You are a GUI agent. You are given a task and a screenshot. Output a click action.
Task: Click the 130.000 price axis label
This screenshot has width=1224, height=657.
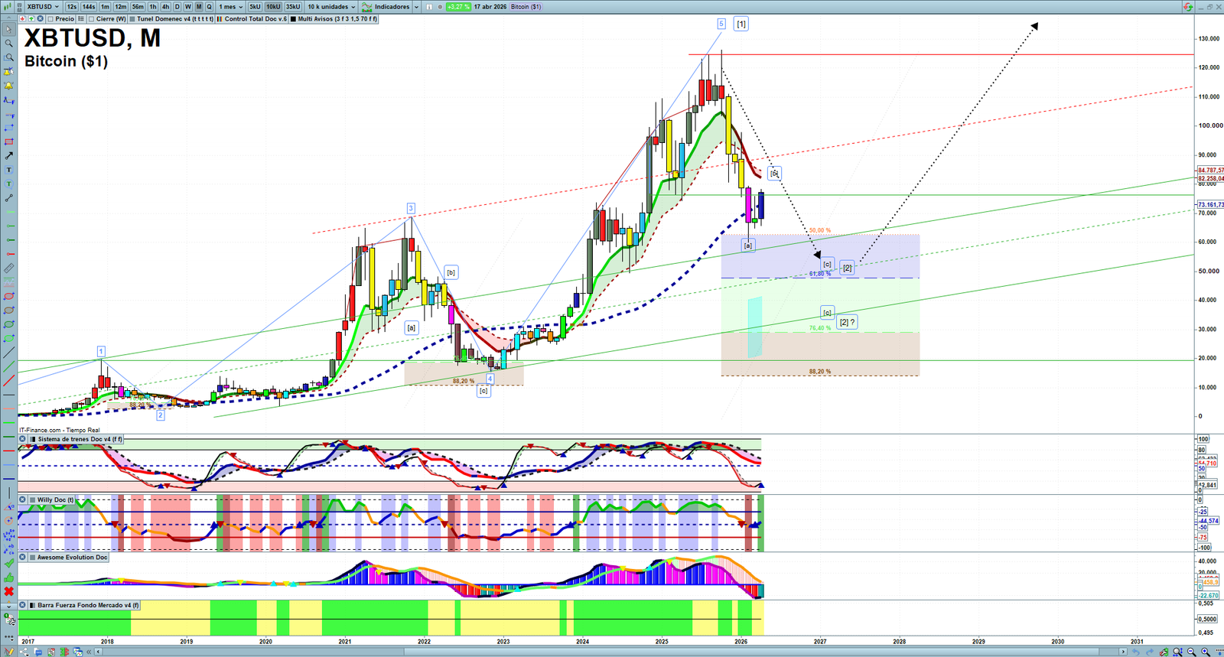point(1209,39)
